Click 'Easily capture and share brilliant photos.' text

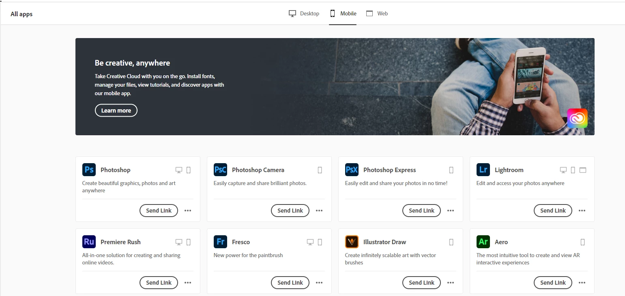260,183
